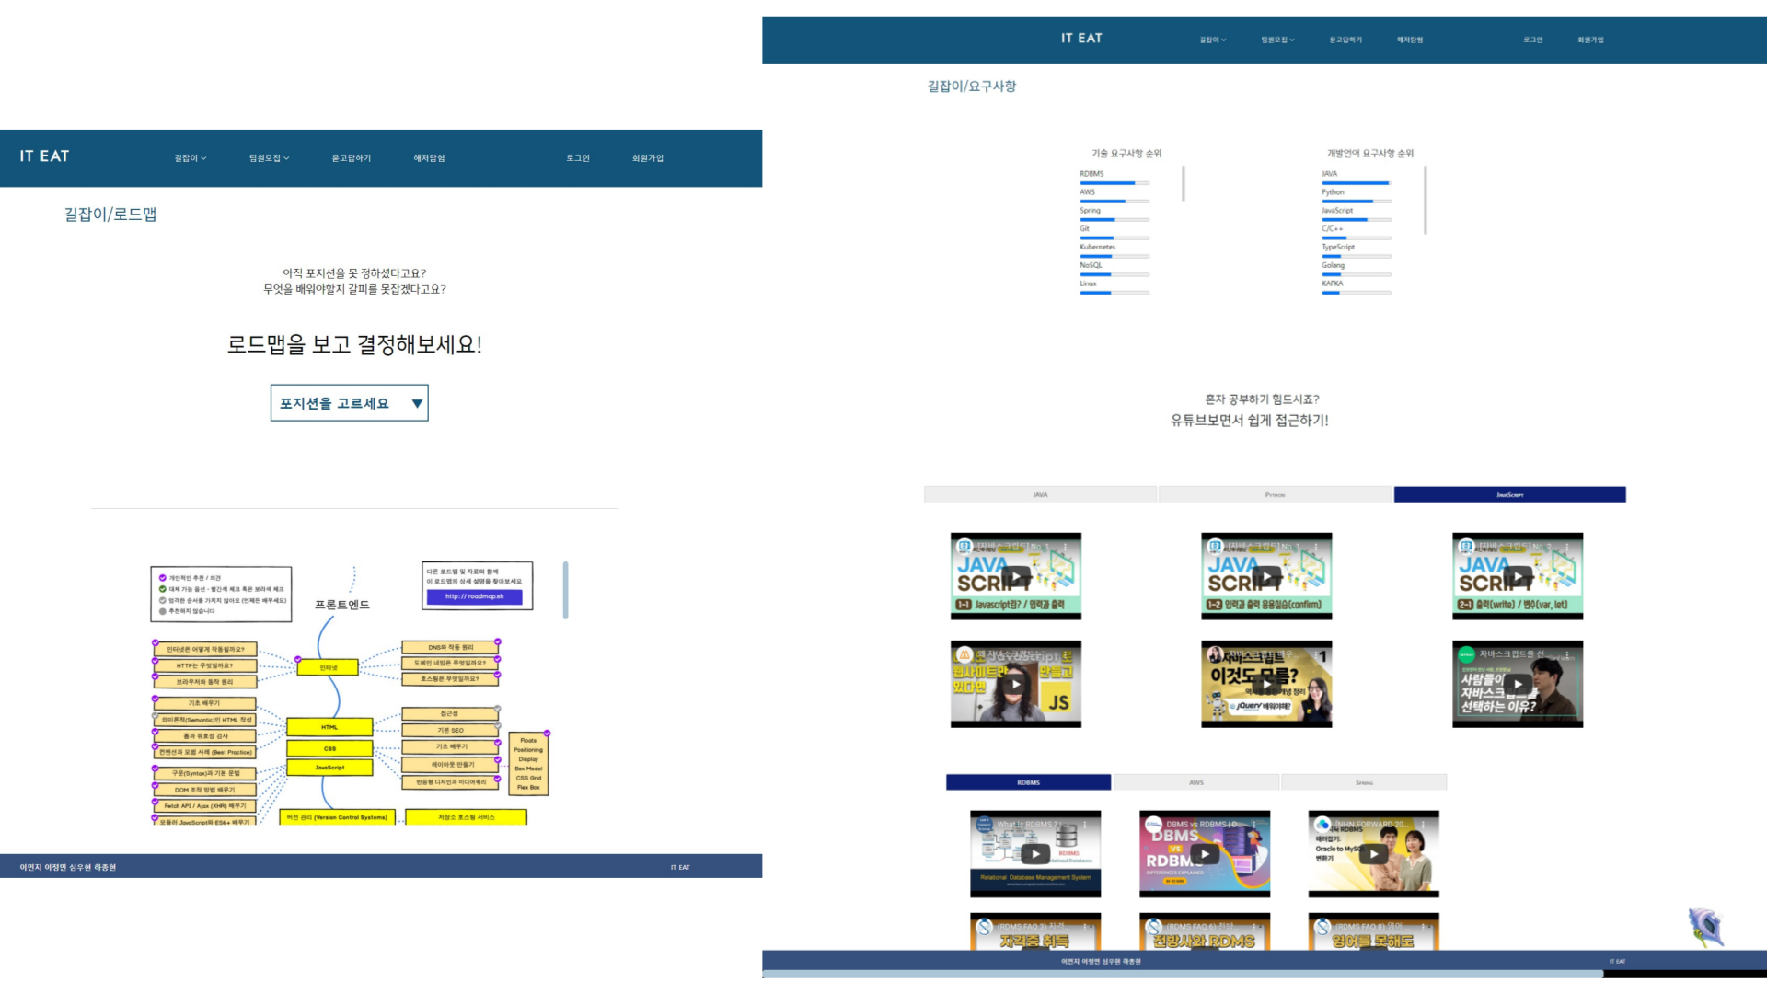Expand the 팀원모집 menu in right header
1767x994 pixels.
point(1277,40)
